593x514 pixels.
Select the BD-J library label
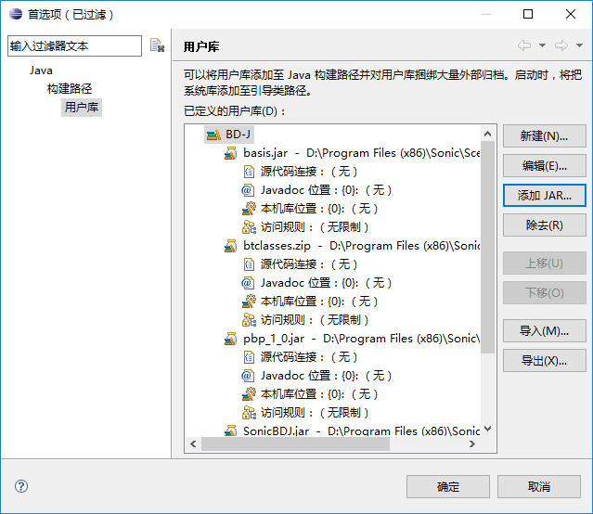point(238,135)
